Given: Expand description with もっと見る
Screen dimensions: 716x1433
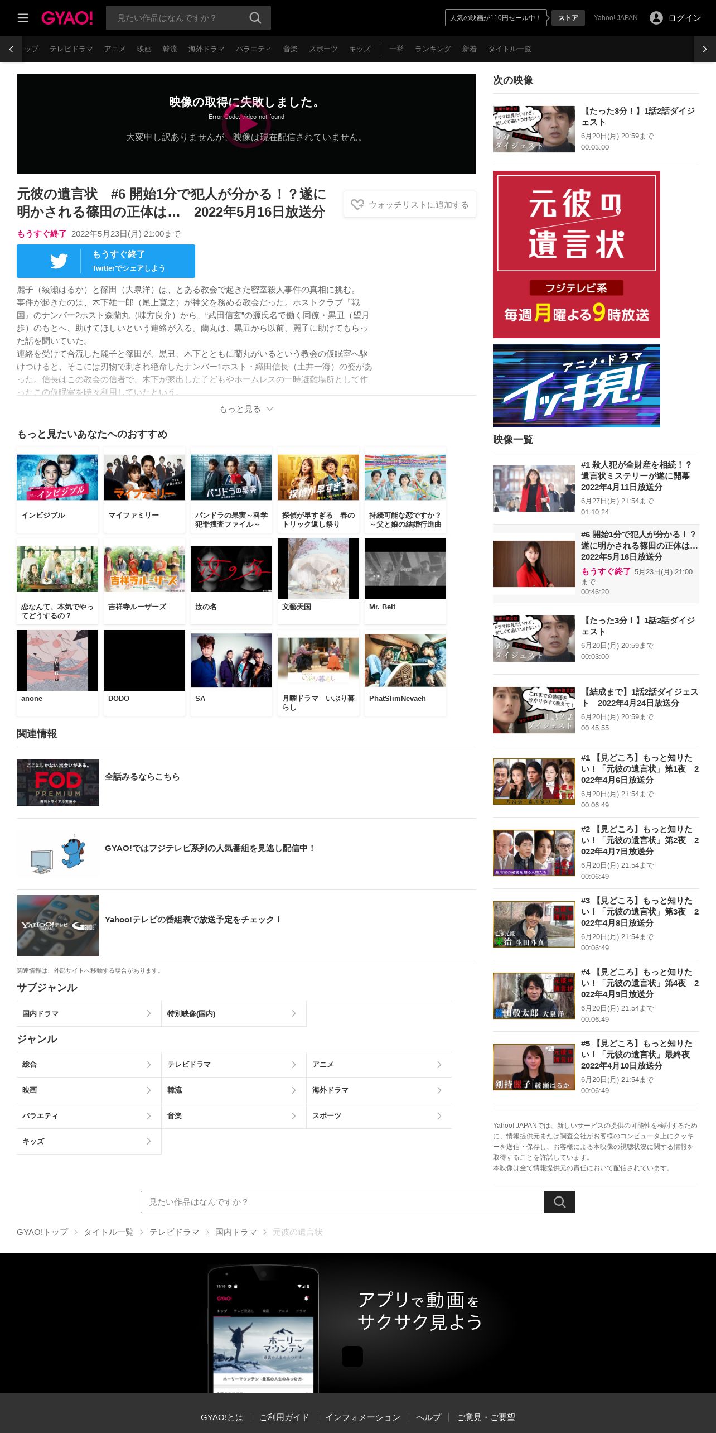Looking at the screenshot, I should [x=246, y=409].
